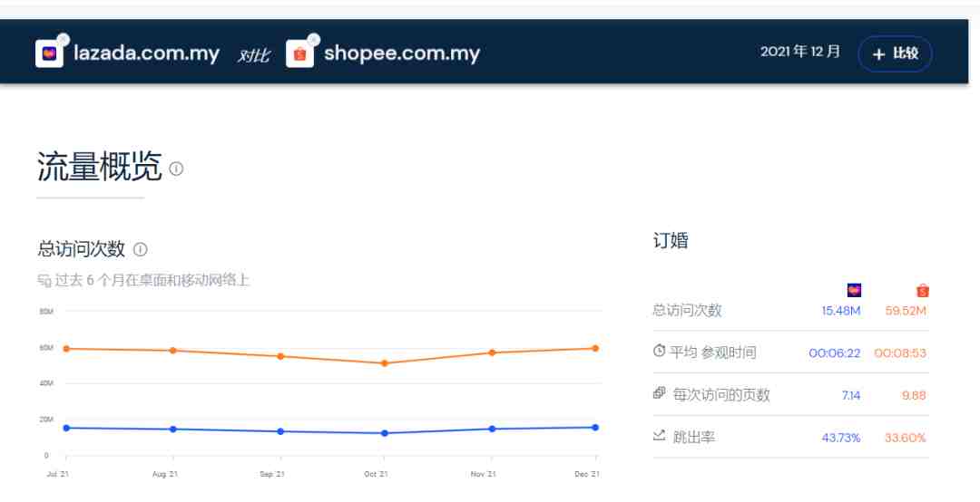The image size is (980, 502).
Task: Click the bounce rate icon beside 跳出率
Action: tap(660, 437)
